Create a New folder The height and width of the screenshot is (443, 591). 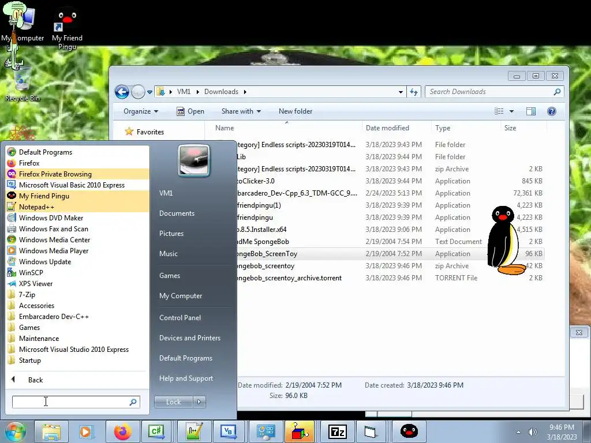[295, 111]
